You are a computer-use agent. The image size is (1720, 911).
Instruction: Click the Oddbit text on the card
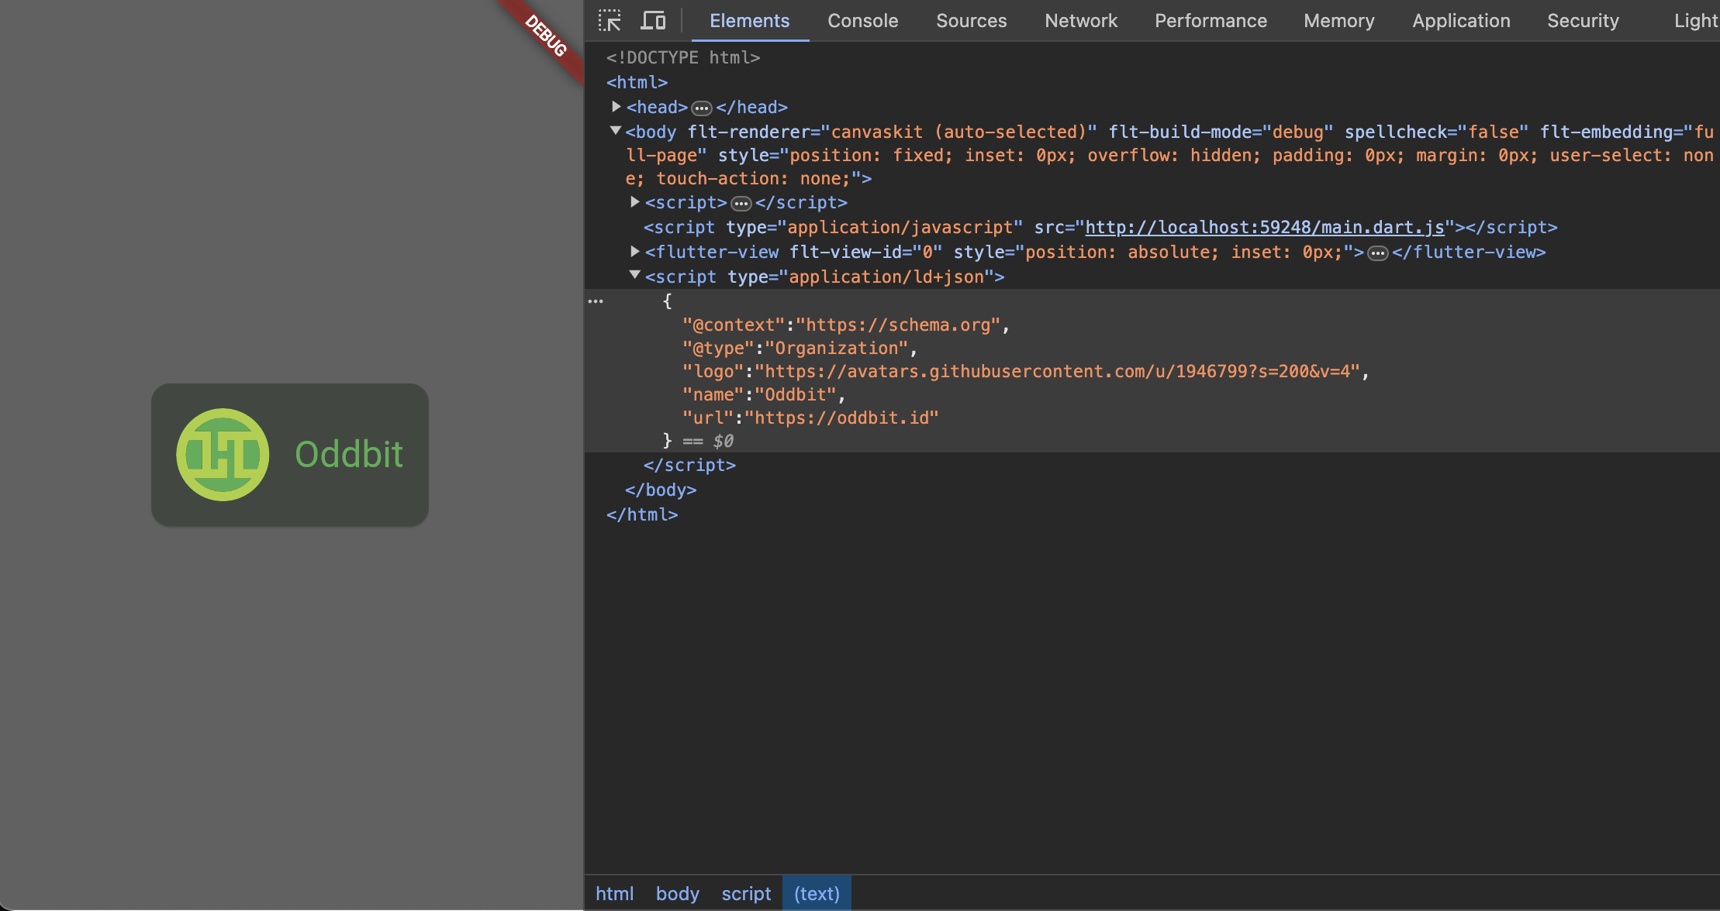click(x=349, y=455)
